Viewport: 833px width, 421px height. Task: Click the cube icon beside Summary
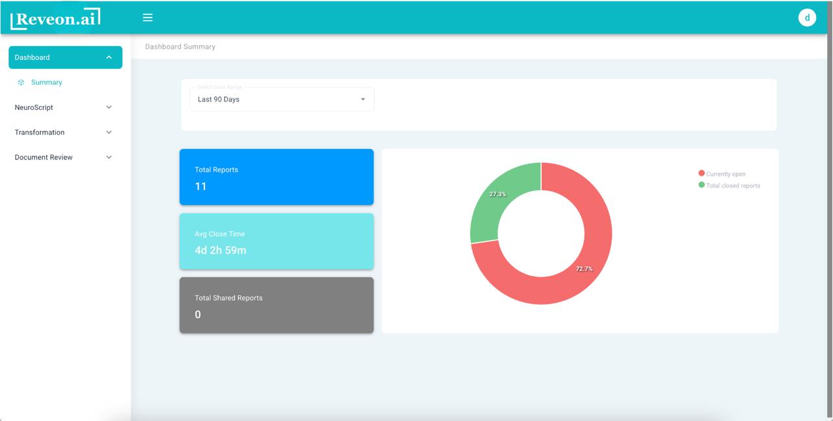click(21, 83)
